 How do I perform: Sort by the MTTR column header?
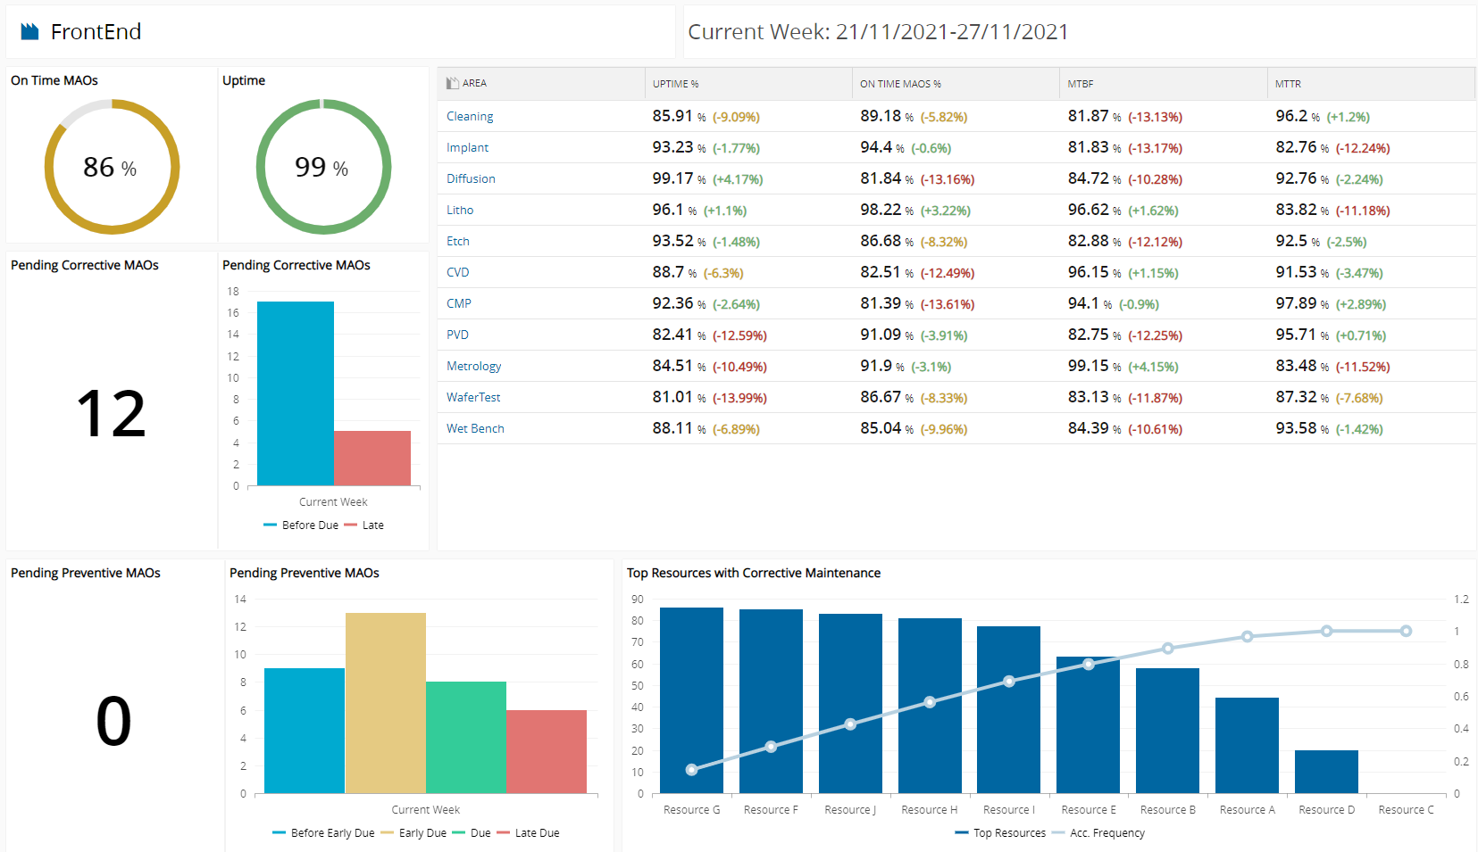[x=1288, y=84]
